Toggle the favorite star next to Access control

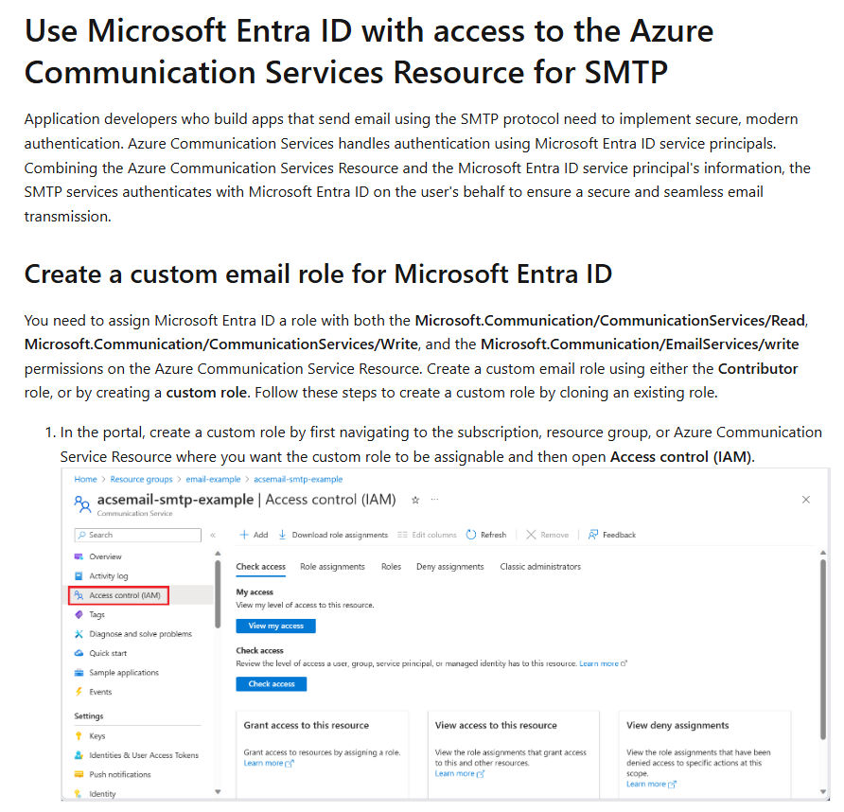(414, 499)
